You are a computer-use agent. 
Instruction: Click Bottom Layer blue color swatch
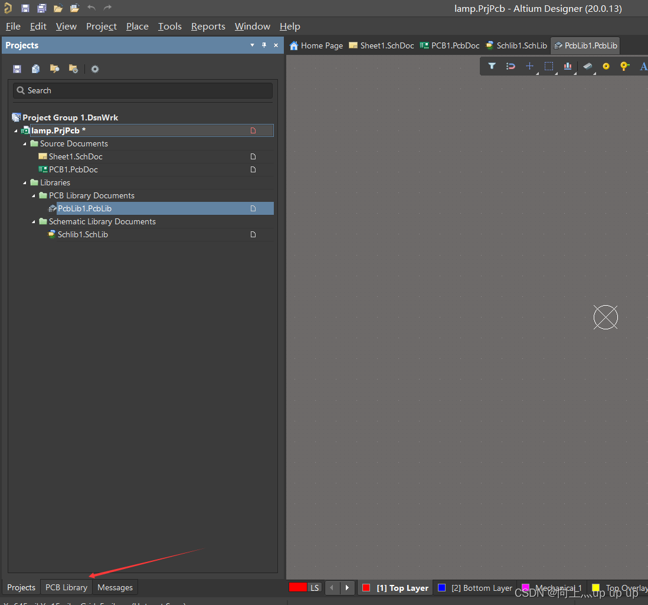click(442, 588)
